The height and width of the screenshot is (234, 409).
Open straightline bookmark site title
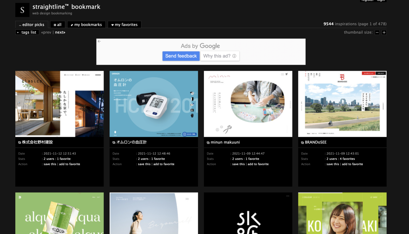coord(66,7)
